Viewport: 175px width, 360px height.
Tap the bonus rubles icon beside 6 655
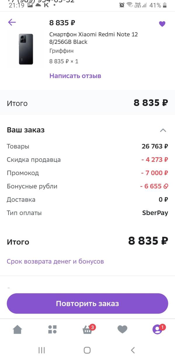(166, 186)
